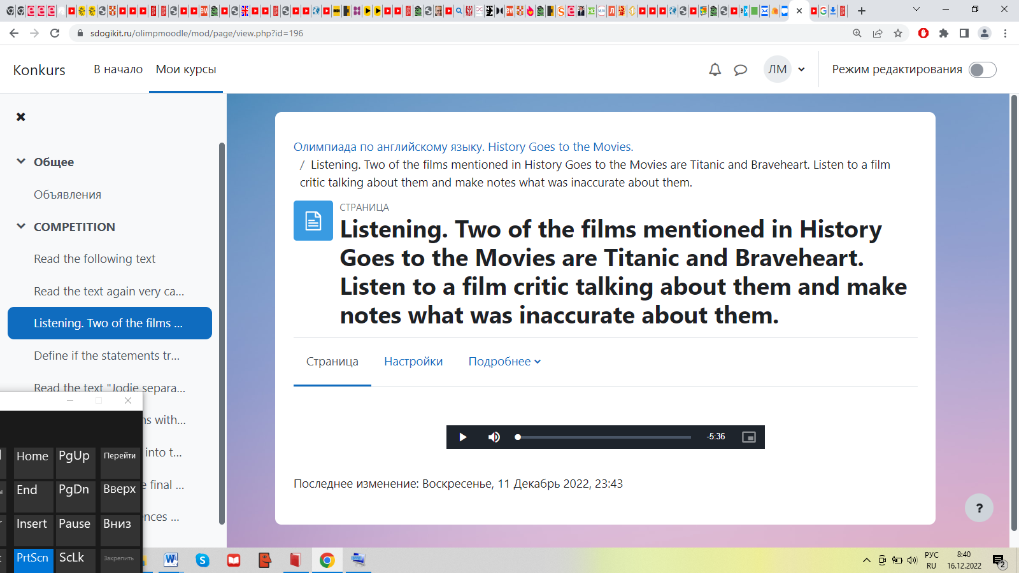Open the 'Read the following text' item
This screenshot has height=573, width=1019.
tap(94, 259)
